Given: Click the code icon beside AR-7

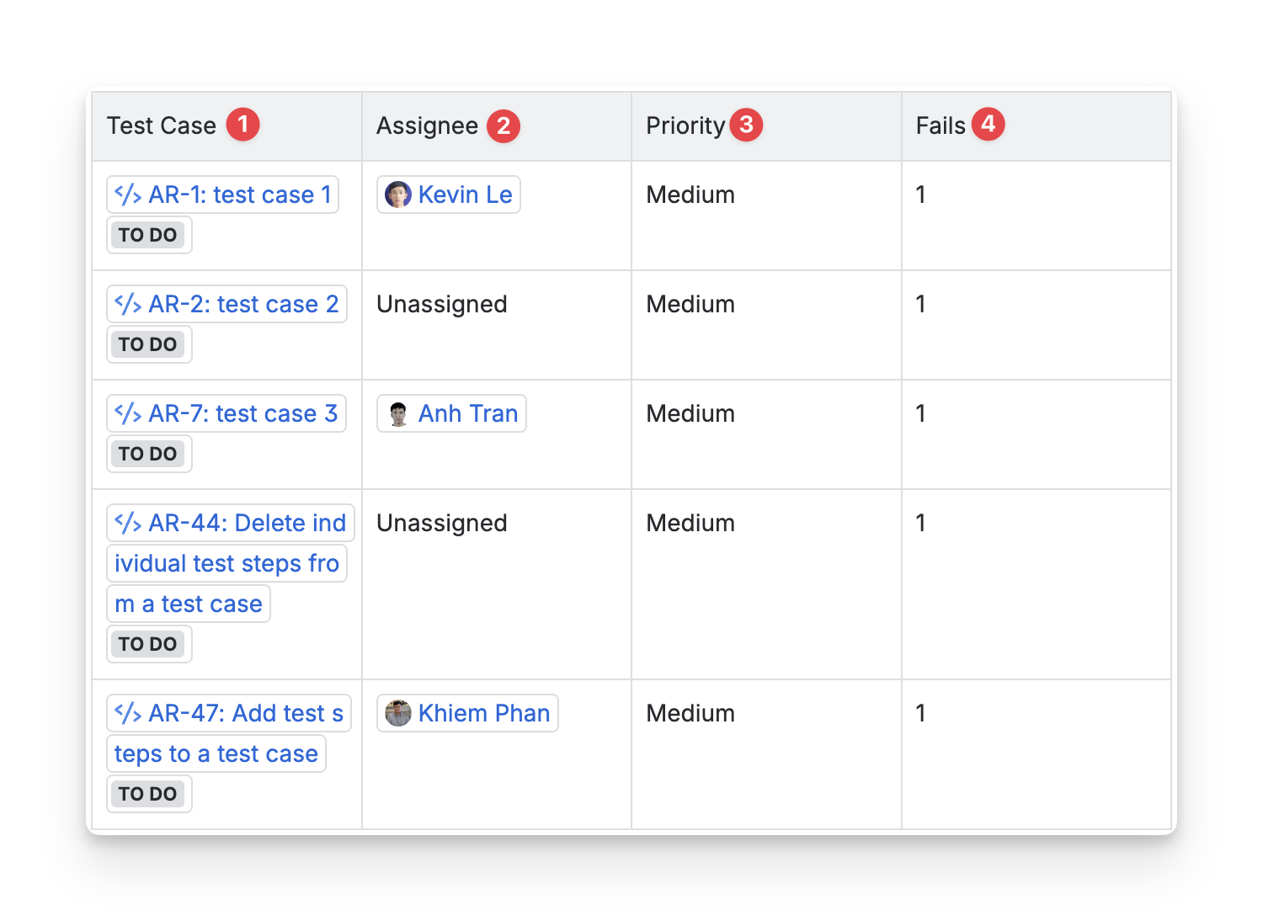Looking at the screenshot, I should click(127, 413).
